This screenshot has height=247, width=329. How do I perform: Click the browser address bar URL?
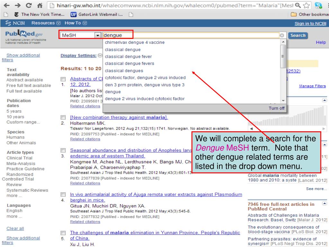[x=174, y=5]
